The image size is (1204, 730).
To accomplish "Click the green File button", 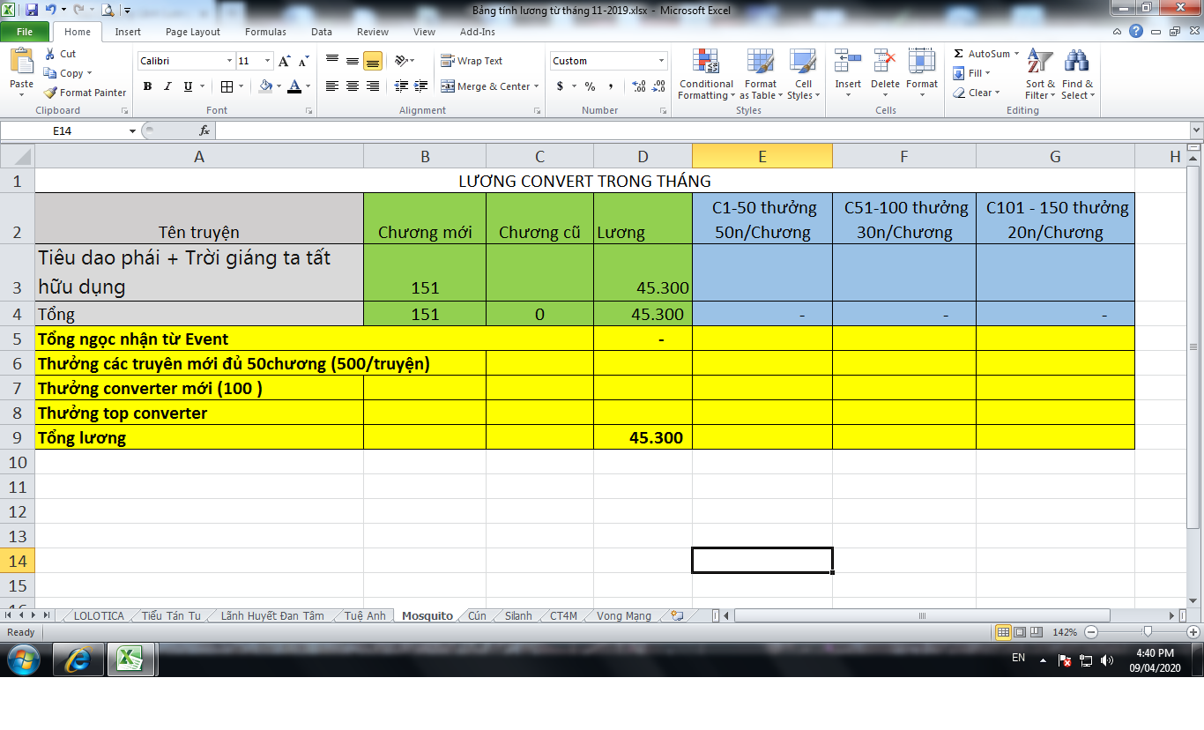I will pyautogui.click(x=25, y=32).
